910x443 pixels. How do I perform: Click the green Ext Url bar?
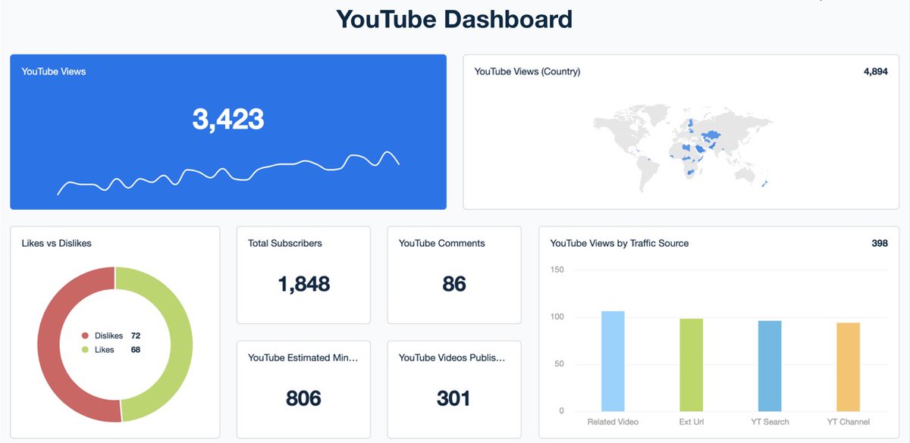(x=692, y=365)
